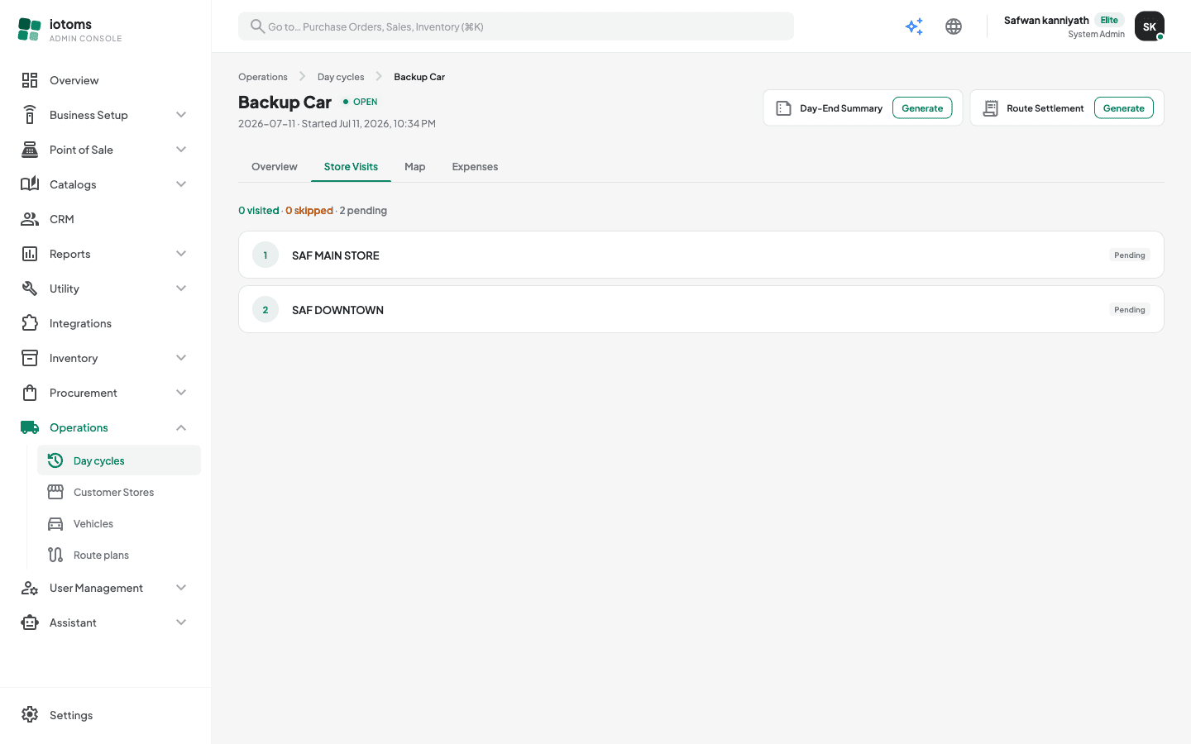This screenshot has height=744, width=1191.
Task: Click the Inventory box icon
Action: (x=30, y=358)
